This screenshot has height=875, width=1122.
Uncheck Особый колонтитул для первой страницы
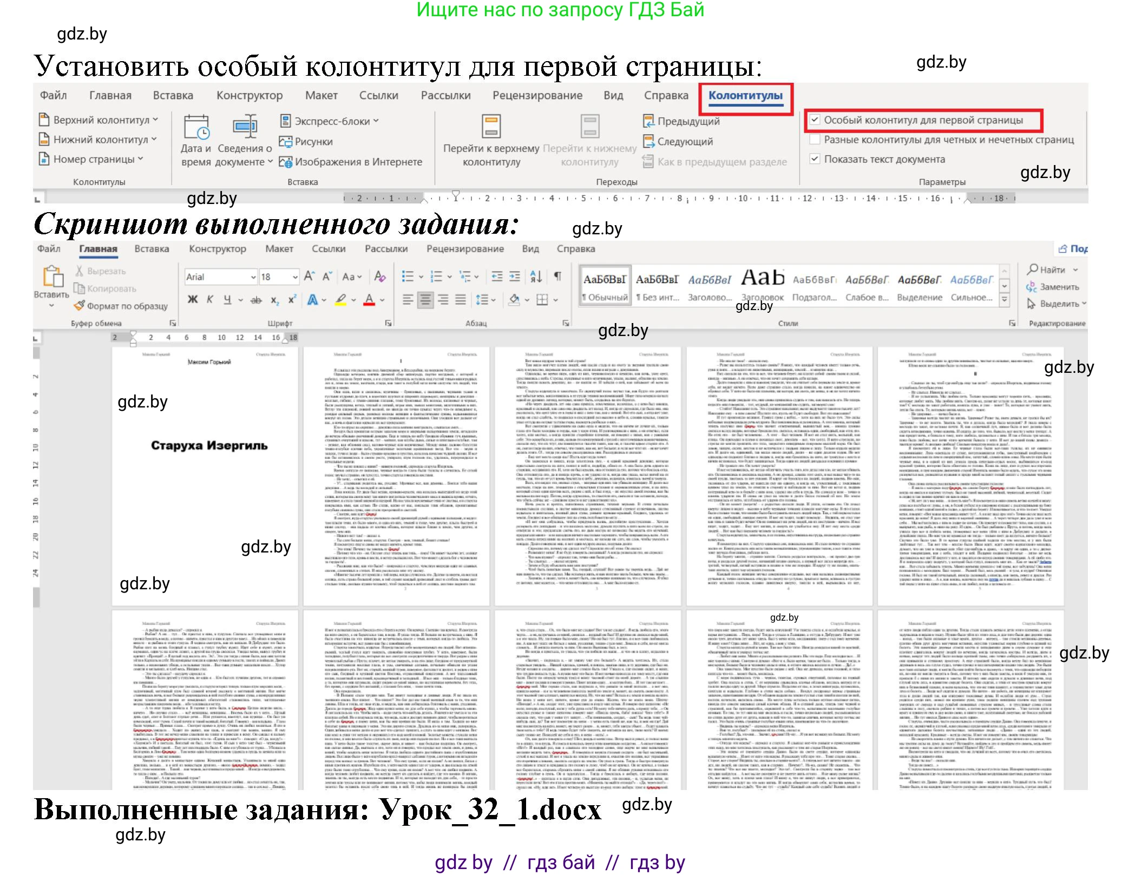tap(815, 120)
